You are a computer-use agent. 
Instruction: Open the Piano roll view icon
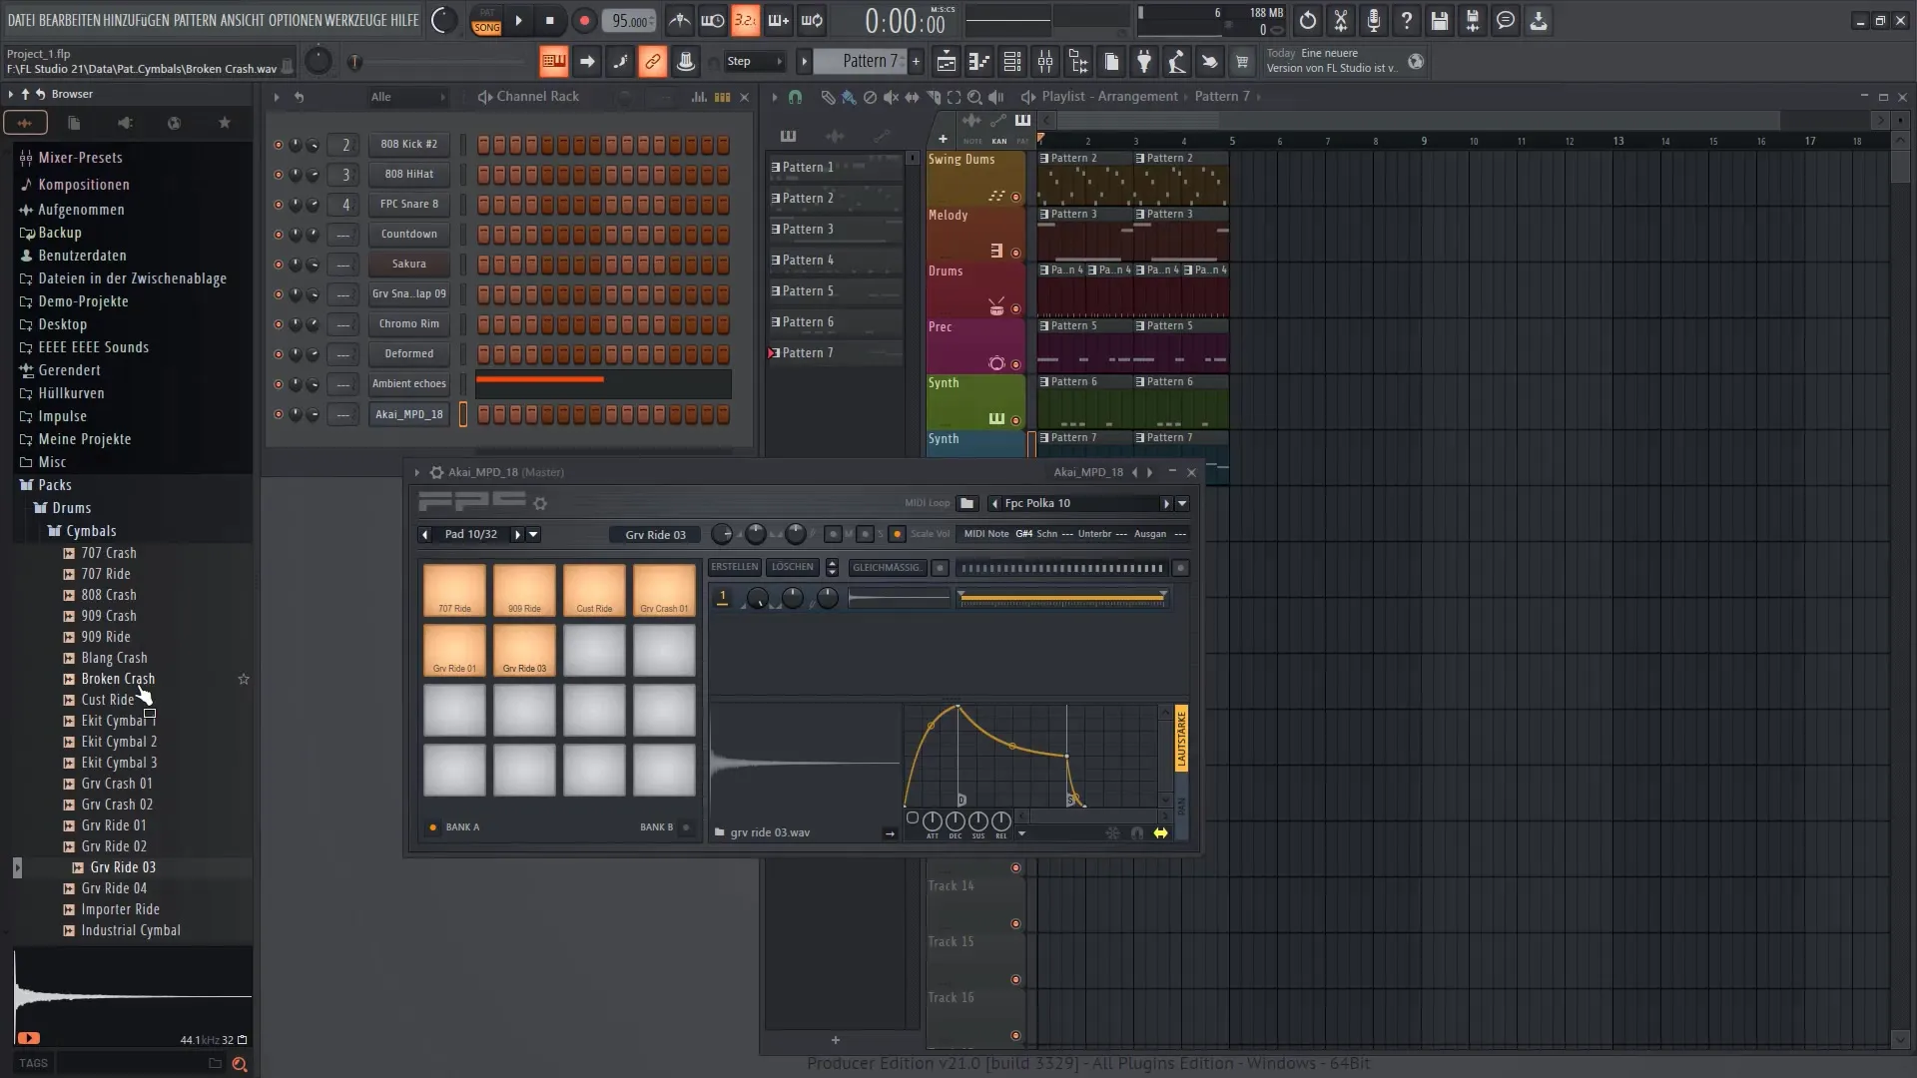(978, 62)
